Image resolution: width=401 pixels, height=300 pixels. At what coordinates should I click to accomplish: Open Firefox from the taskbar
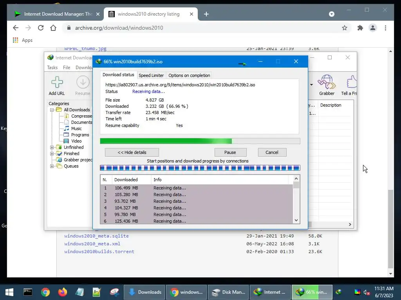pos(62,292)
